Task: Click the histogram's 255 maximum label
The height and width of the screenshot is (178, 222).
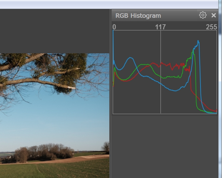Action: point(211,27)
